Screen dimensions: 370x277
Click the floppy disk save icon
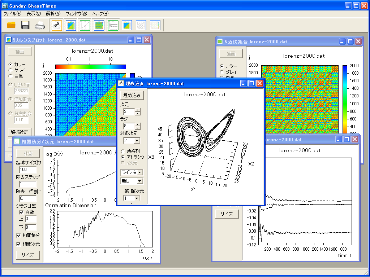(x=25, y=25)
